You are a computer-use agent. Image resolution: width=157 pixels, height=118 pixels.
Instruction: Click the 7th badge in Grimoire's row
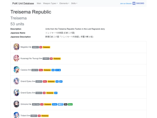(x=66, y=104)
